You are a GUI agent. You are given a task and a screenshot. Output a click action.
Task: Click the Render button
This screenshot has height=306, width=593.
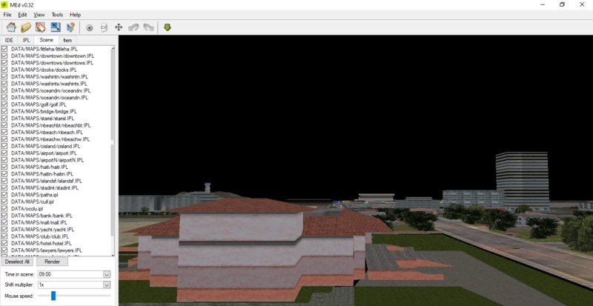pos(52,262)
